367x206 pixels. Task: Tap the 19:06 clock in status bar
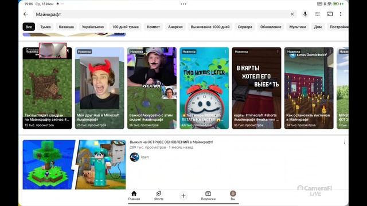(x=29, y=4)
